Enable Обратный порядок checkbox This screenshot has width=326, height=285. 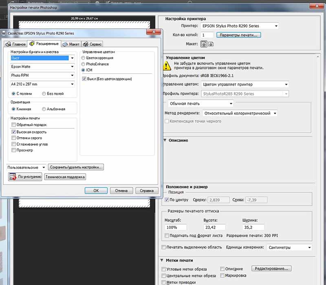coord(13,125)
